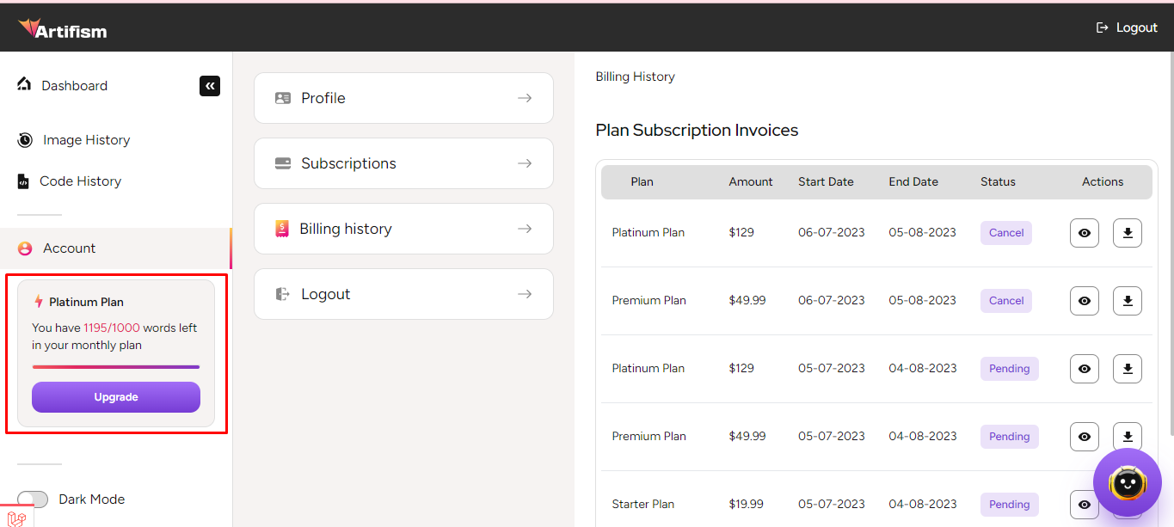Viewport: 1174px width, 527px height.
Task: Click Logout in the top header
Action: point(1127,28)
